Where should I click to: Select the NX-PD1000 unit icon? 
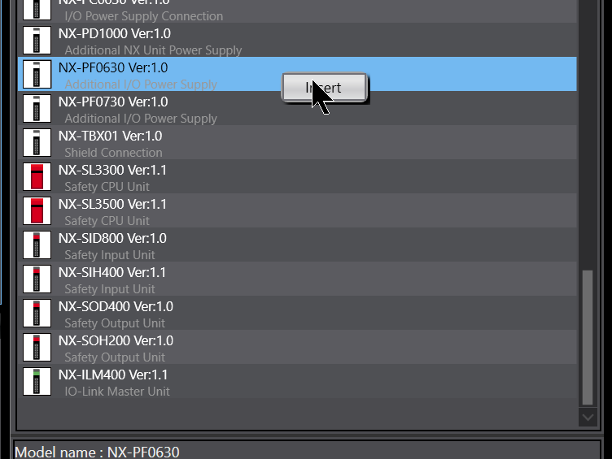click(x=37, y=40)
